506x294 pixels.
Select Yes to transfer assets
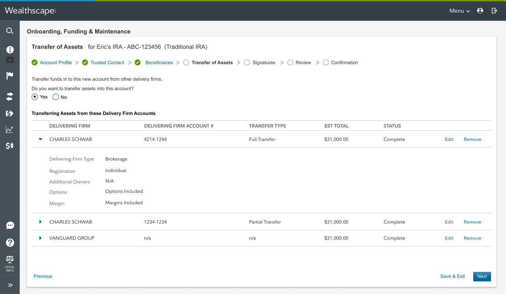tap(35, 97)
